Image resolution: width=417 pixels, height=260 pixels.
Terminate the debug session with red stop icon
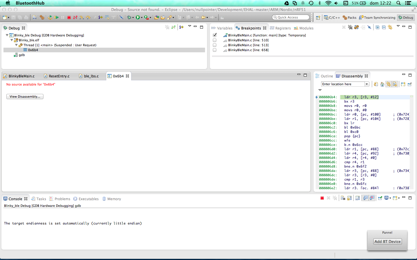click(69, 17)
